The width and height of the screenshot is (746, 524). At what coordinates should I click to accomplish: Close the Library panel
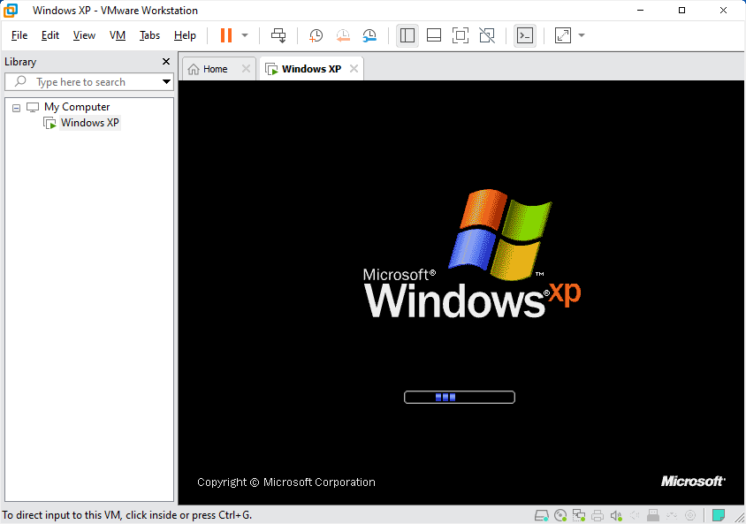(x=165, y=62)
